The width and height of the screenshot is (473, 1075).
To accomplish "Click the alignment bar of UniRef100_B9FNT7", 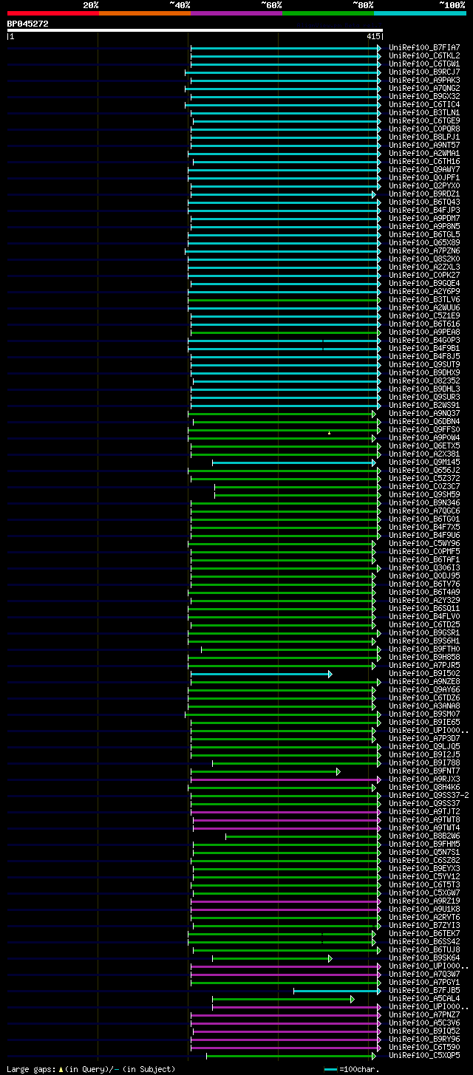I will pos(265,771).
